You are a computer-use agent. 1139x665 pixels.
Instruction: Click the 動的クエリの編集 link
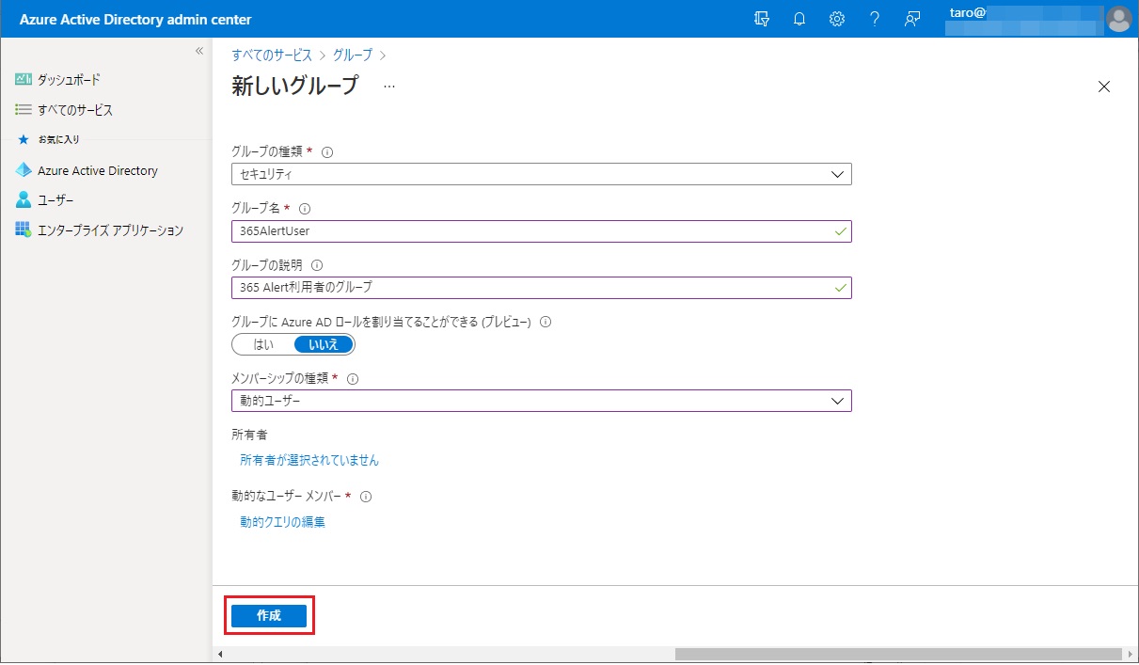(282, 522)
